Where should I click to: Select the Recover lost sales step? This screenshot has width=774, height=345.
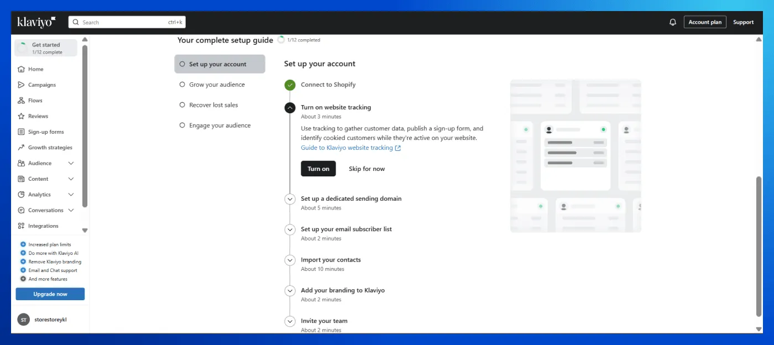click(x=213, y=105)
